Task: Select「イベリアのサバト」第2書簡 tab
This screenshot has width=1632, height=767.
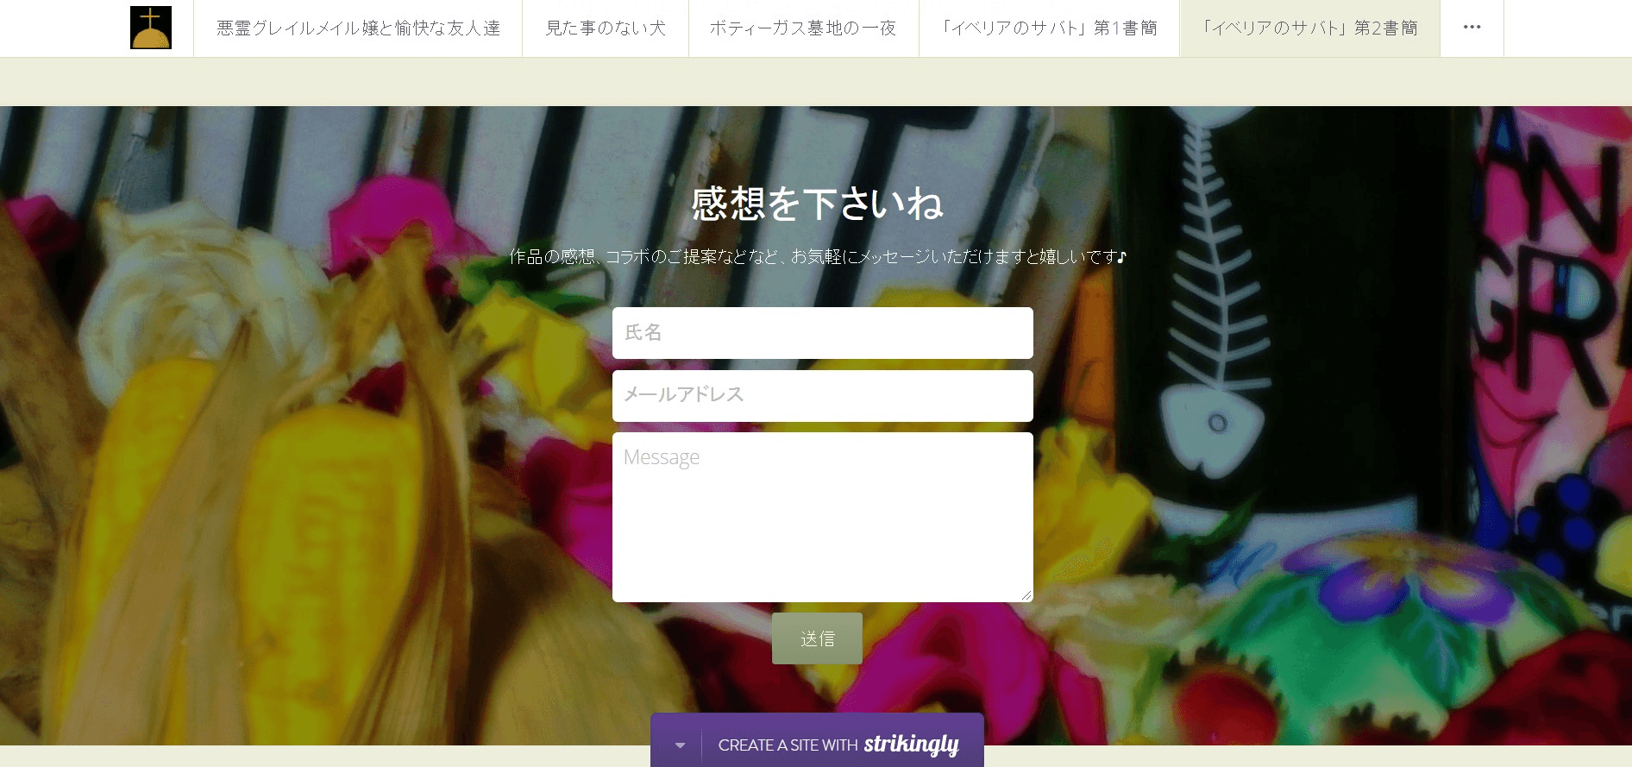Action: click(1309, 28)
